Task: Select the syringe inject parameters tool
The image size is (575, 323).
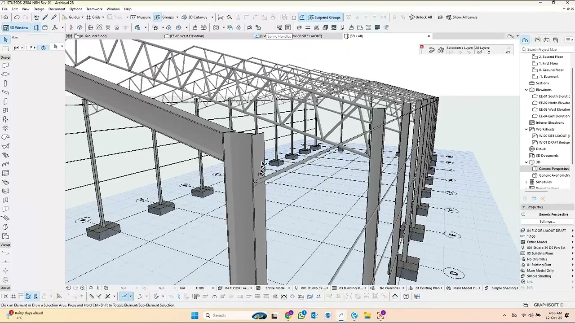Action: pos(54,17)
